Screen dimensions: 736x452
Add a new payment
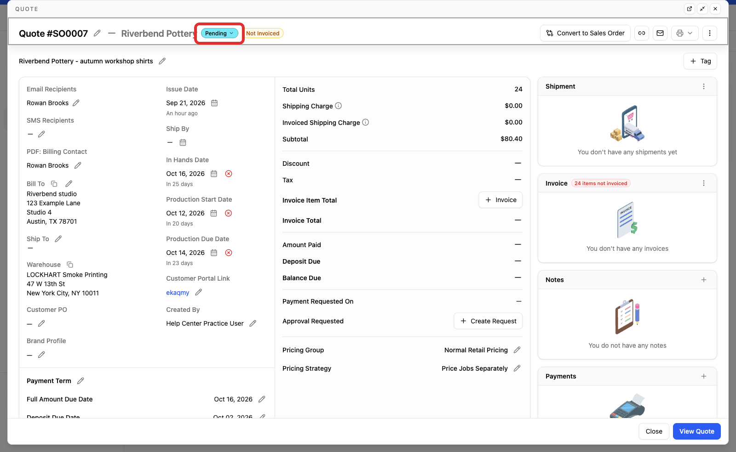[x=704, y=376]
